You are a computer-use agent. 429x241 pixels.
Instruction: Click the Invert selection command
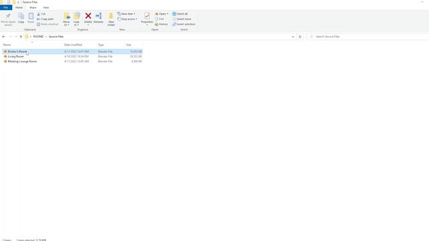[184, 24]
